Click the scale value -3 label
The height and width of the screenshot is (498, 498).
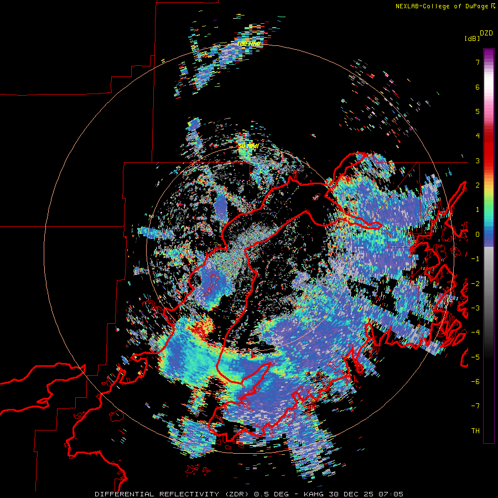point(475,308)
